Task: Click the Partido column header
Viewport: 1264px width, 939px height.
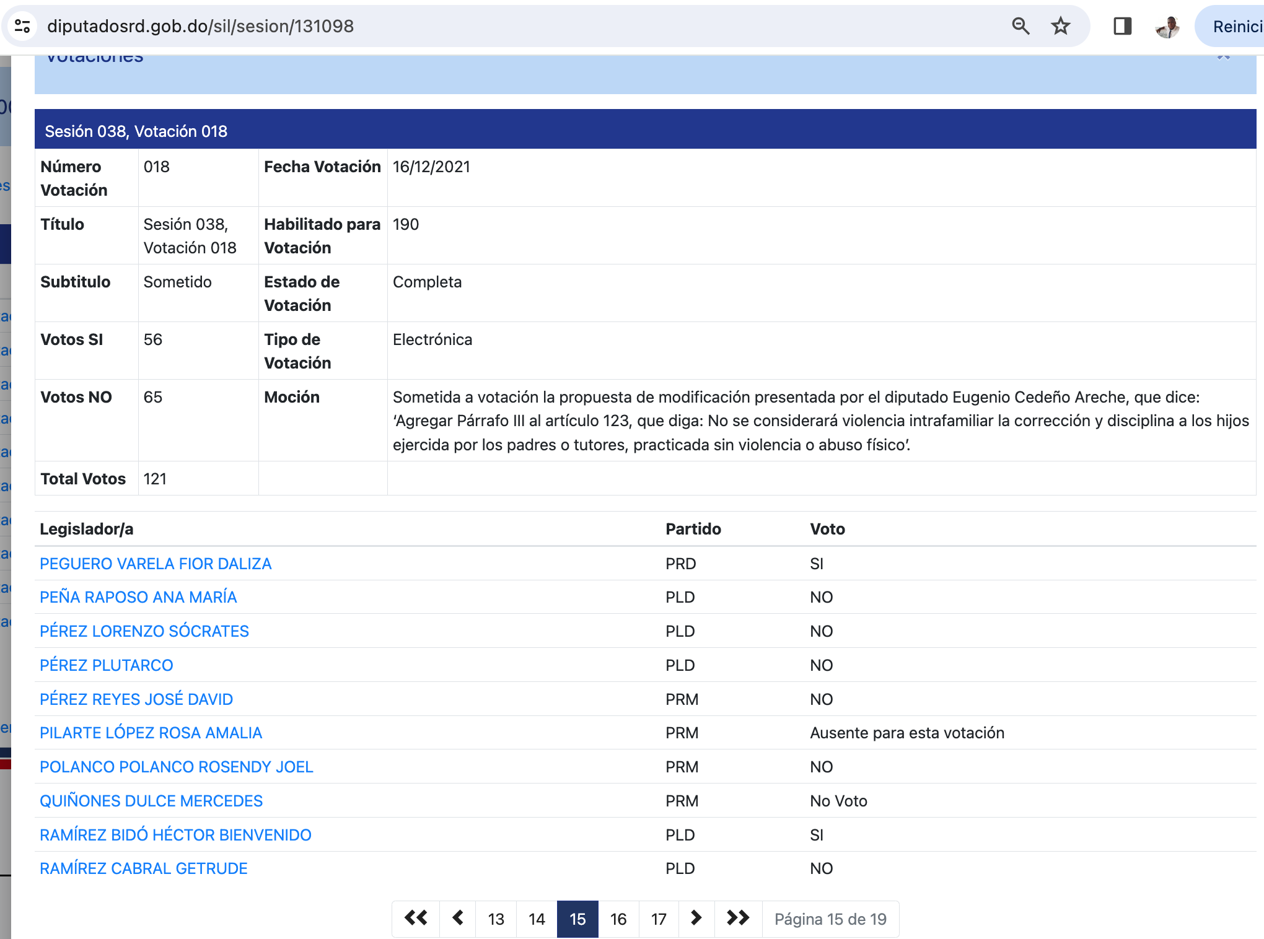Action: pos(693,529)
